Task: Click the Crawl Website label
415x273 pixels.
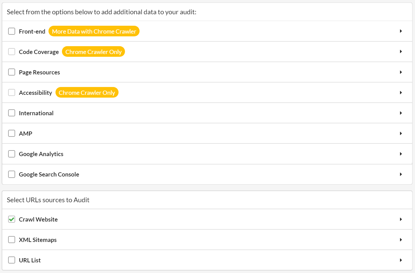Action: pos(38,219)
